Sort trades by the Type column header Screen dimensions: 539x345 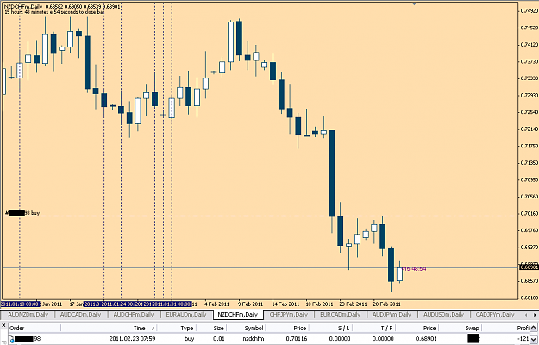[176, 328]
